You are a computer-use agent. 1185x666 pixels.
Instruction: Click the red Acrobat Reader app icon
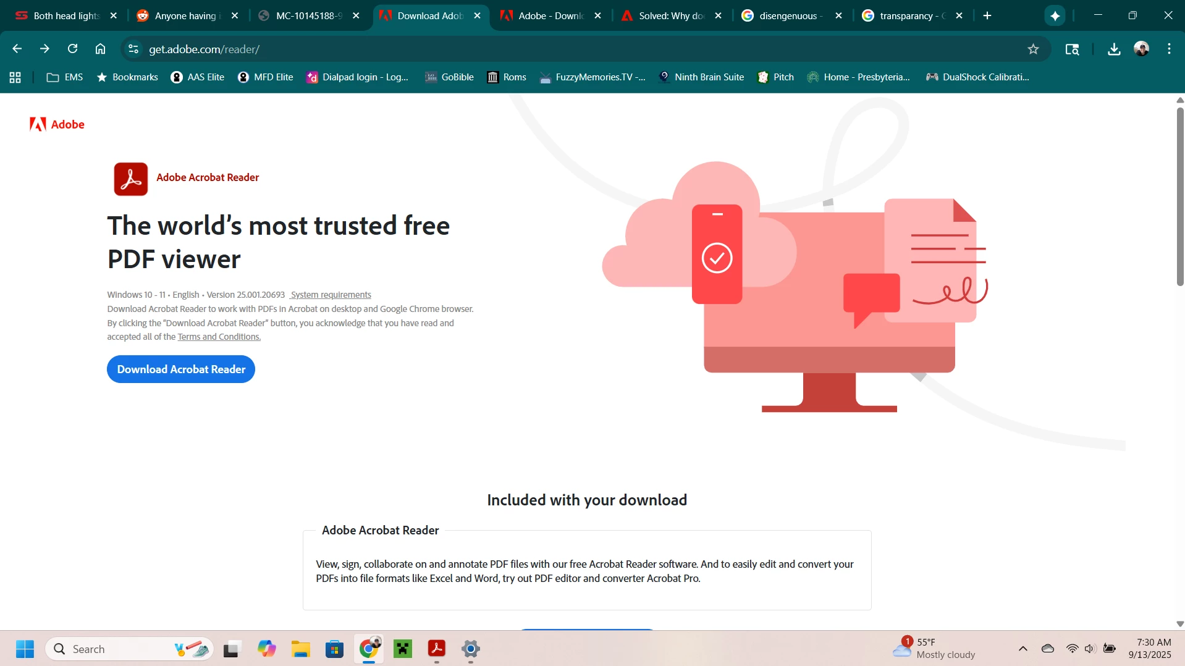131,179
